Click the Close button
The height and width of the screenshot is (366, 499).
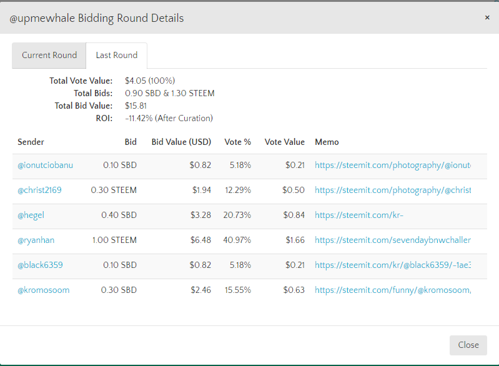pyautogui.click(x=468, y=345)
